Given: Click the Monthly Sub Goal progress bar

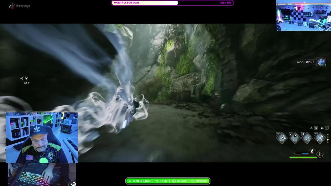Looking at the screenshot, I should click(172, 3).
